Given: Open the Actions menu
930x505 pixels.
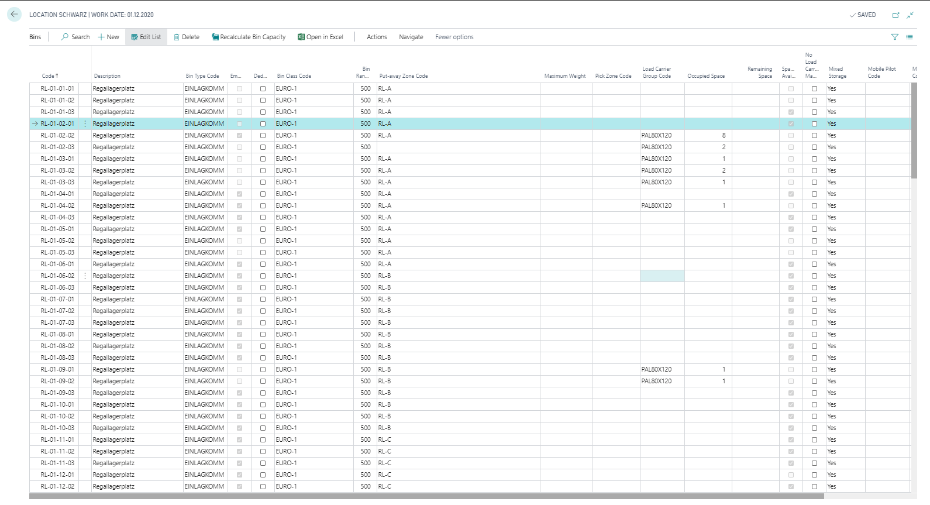Looking at the screenshot, I should coord(377,37).
